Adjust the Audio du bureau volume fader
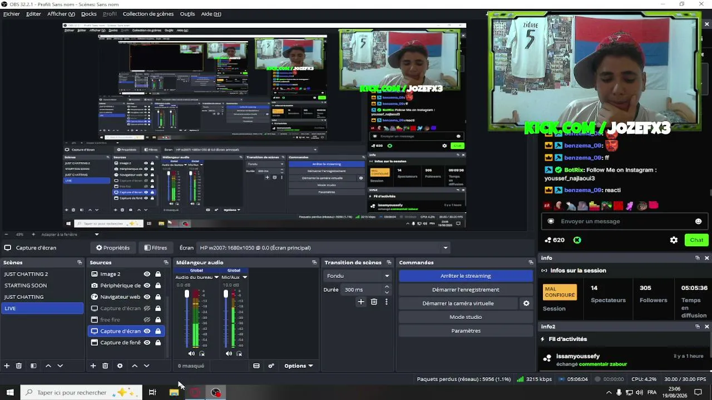 point(187,294)
